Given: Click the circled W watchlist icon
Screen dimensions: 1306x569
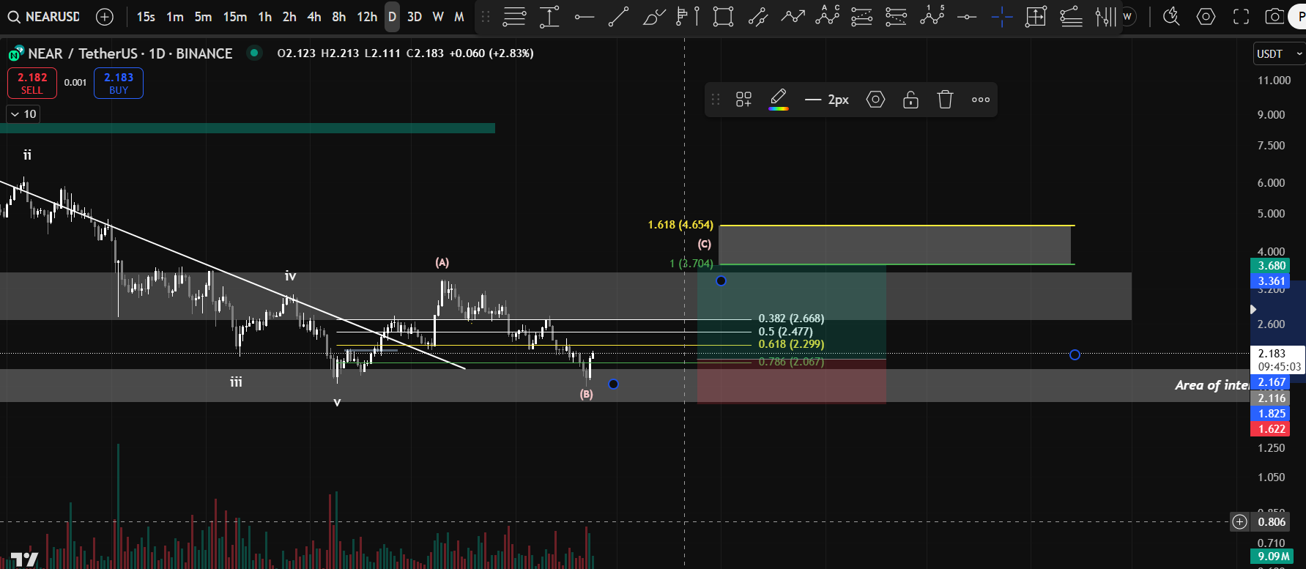Looking at the screenshot, I should pos(1128,16).
